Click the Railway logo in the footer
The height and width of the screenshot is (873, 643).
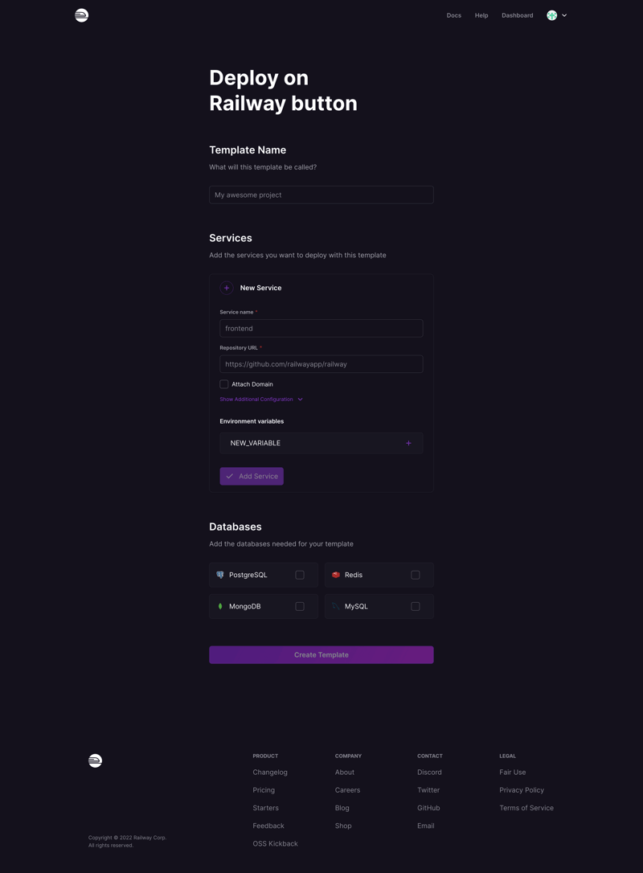tap(95, 760)
